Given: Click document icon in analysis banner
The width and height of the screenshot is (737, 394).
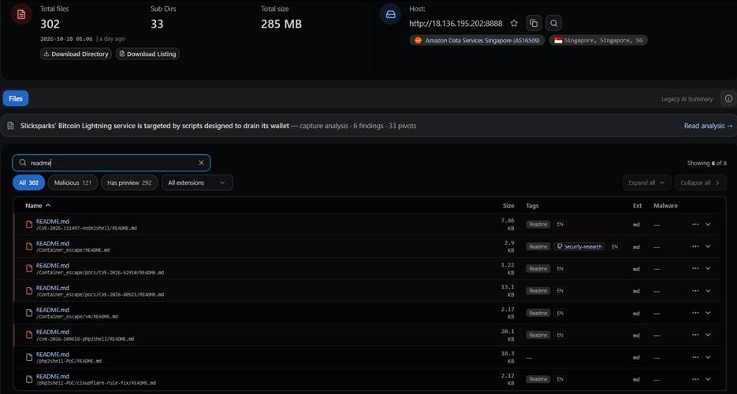Looking at the screenshot, I should coord(10,126).
